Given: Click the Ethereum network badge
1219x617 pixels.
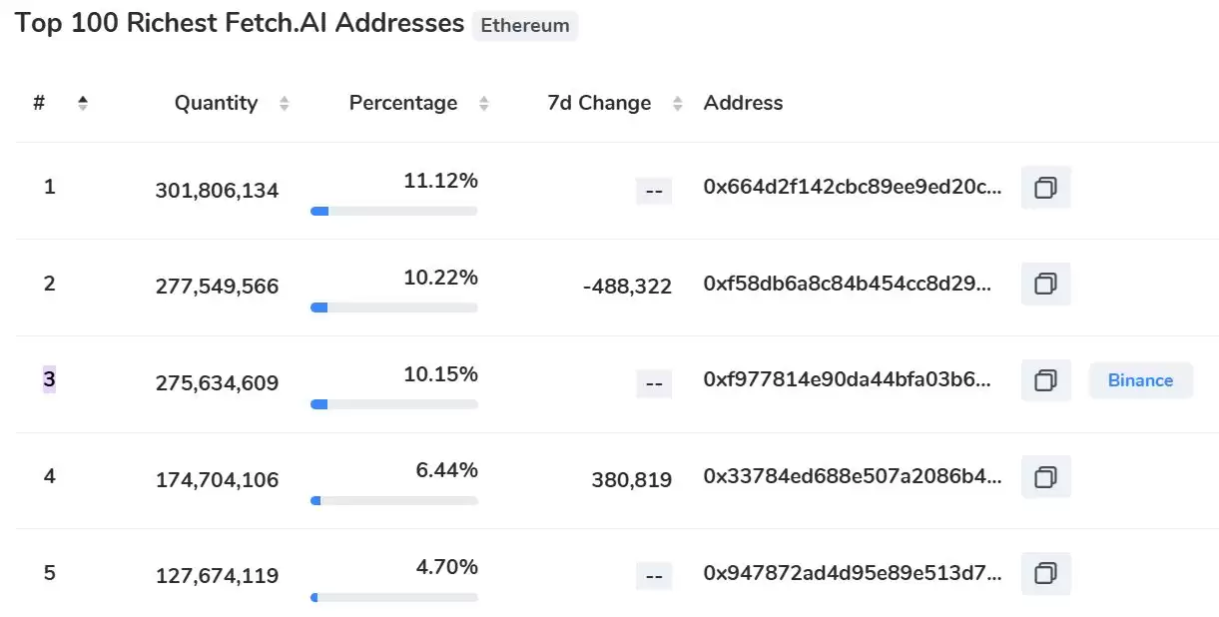Looking at the screenshot, I should tap(525, 26).
